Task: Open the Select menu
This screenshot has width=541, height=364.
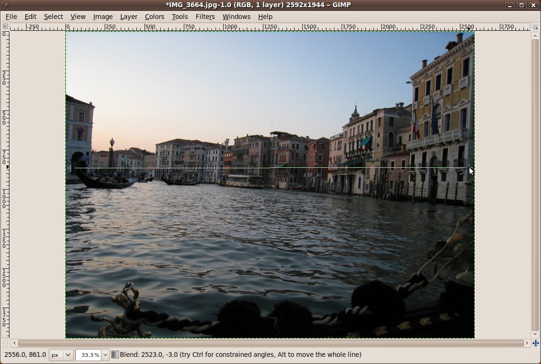Action: 54,17
